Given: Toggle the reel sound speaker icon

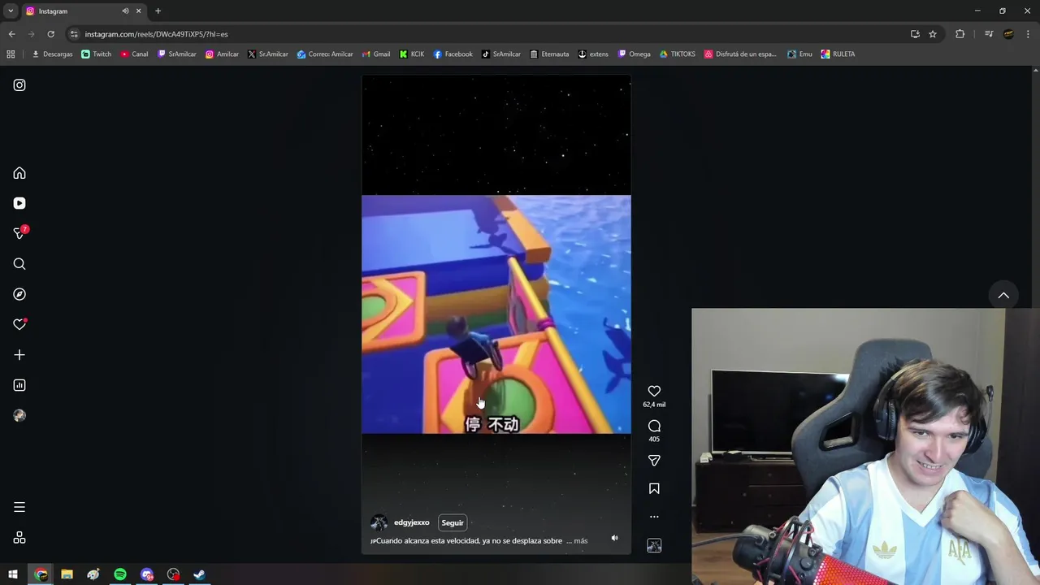Looking at the screenshot, I should tap(614, 538).
